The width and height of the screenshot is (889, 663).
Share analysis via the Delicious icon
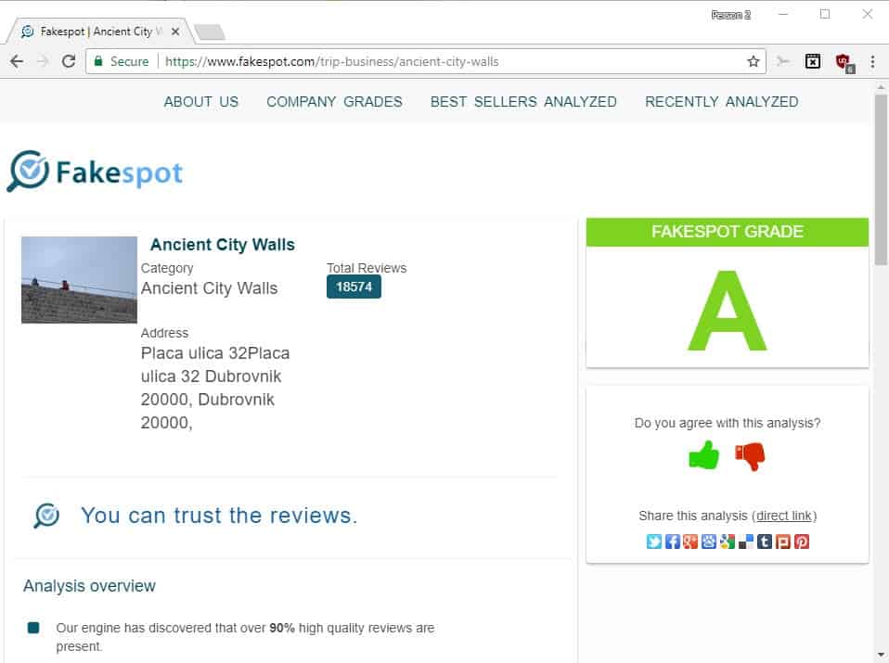pos(745,542)
